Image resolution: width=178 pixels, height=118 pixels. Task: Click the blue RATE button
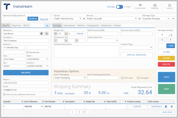pyautogui.click(x=166, y=77)
